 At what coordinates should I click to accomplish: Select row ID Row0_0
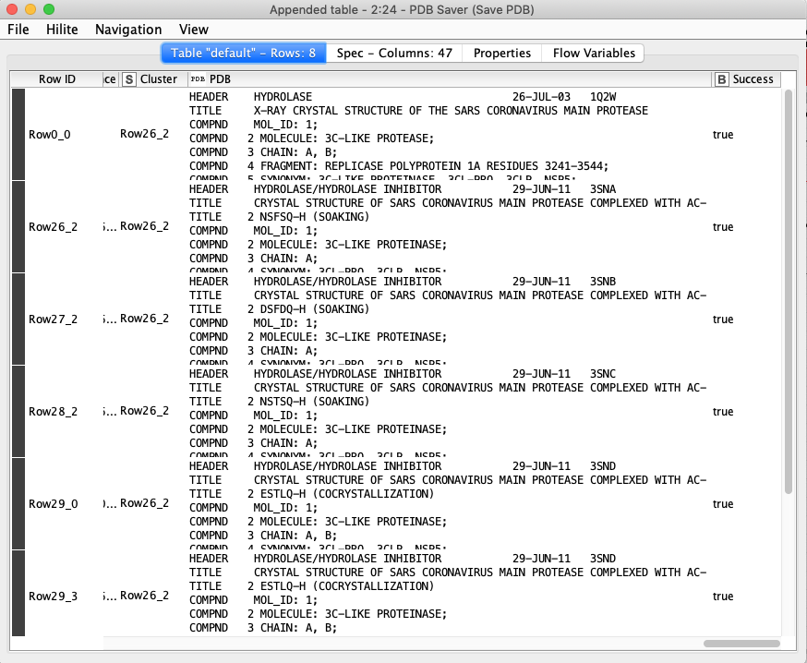[50, 134]
